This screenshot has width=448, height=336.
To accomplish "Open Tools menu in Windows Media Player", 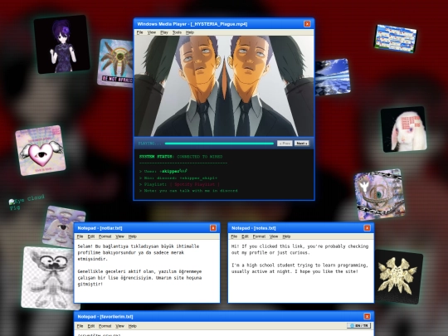I will point(177,32).
